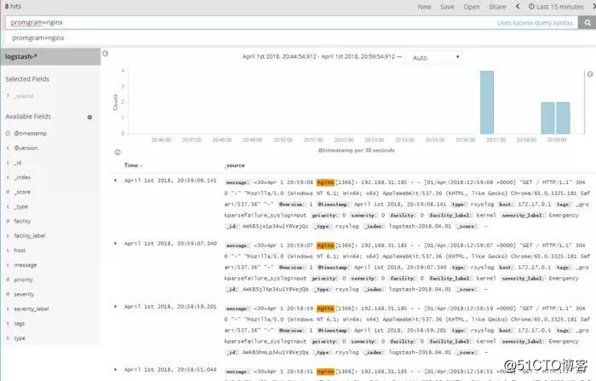Select the _score field
Viewport: 596px width, 381px height.
[x=22, y=193]
